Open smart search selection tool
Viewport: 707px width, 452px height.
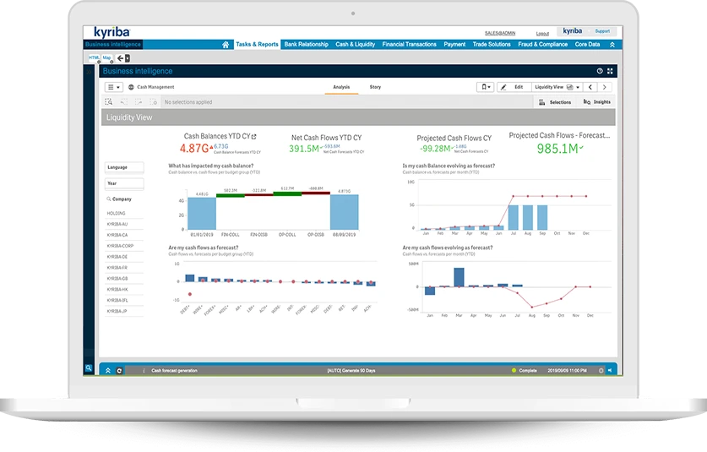[109, 102]
